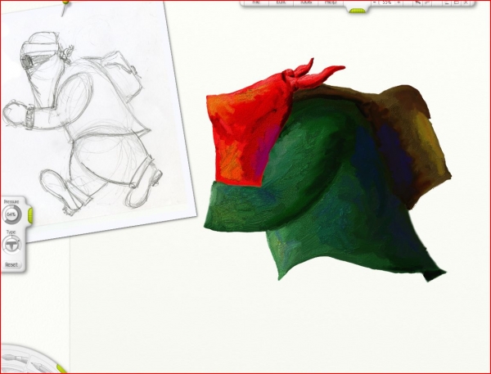
Task: Collapse the top menu bar using green tab
Action: pos(358,11)
